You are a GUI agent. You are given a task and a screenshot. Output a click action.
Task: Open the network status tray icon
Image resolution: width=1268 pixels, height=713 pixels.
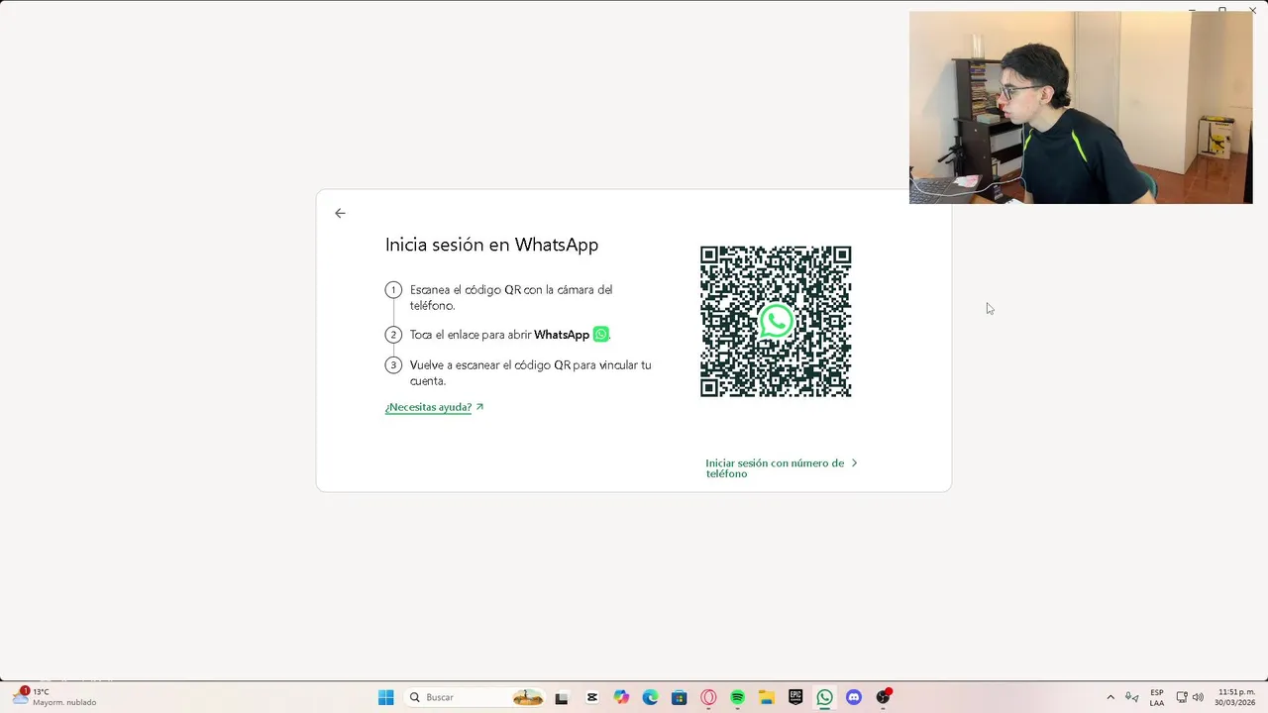[x=1182, y=697]
